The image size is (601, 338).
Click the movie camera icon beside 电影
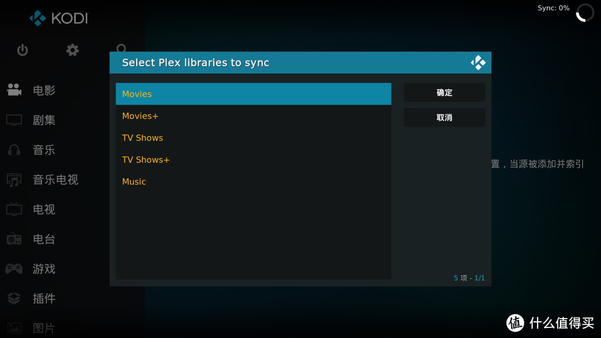click(x=14, y=90)
